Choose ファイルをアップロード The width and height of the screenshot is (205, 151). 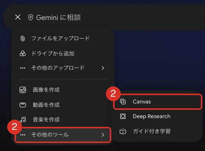coord(60,39)
